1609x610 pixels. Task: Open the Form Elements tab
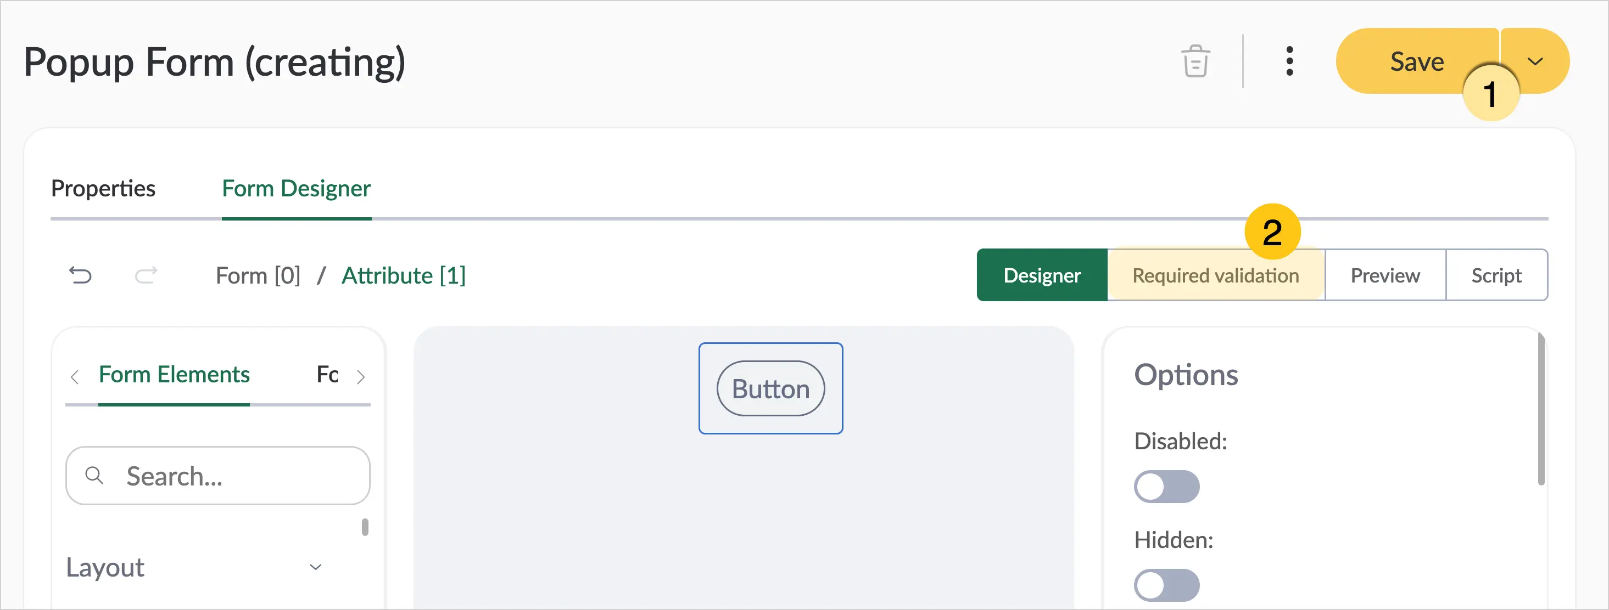(174, 374)
